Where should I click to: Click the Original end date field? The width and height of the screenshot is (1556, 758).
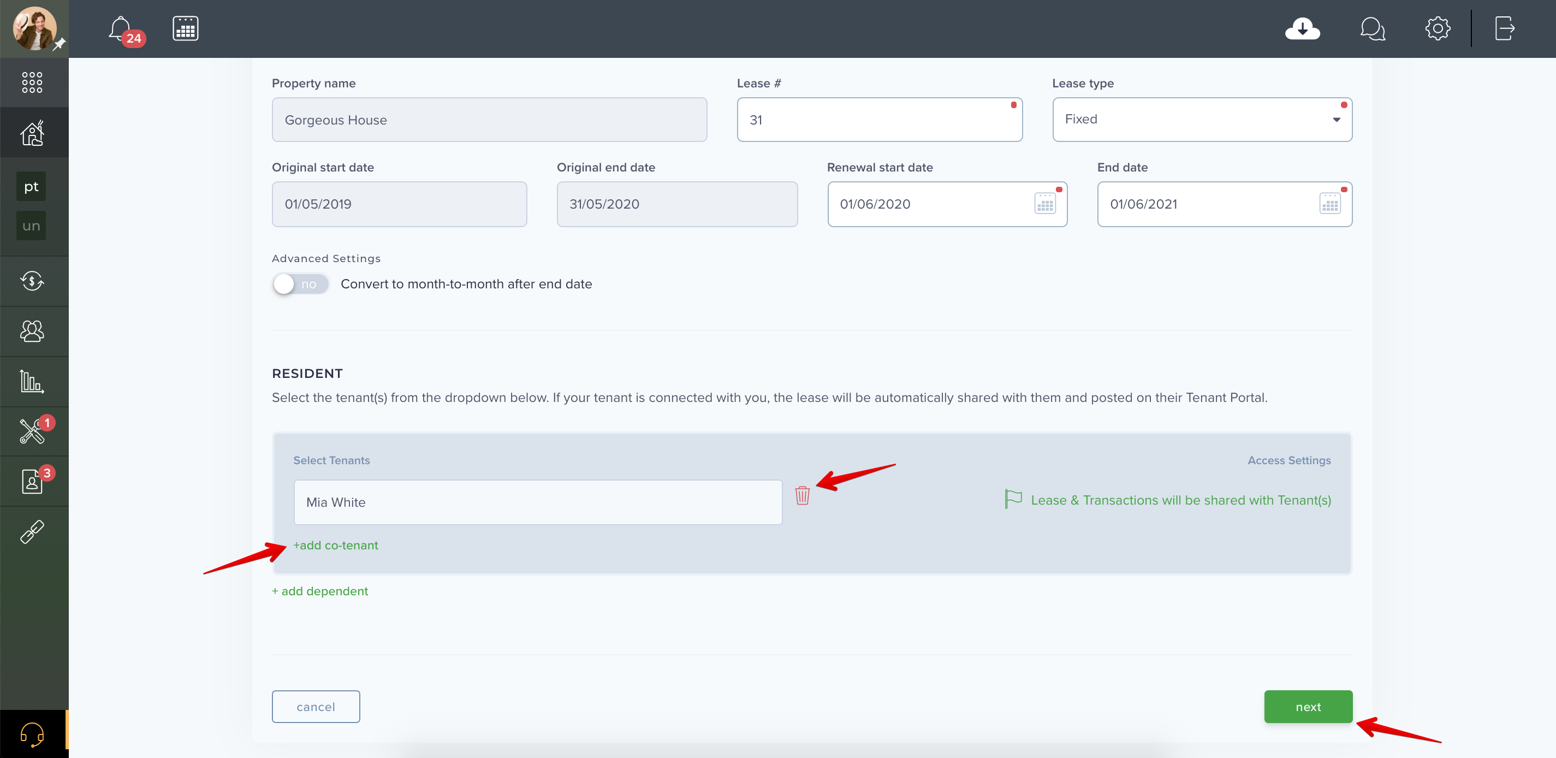(x=677, y=204)
